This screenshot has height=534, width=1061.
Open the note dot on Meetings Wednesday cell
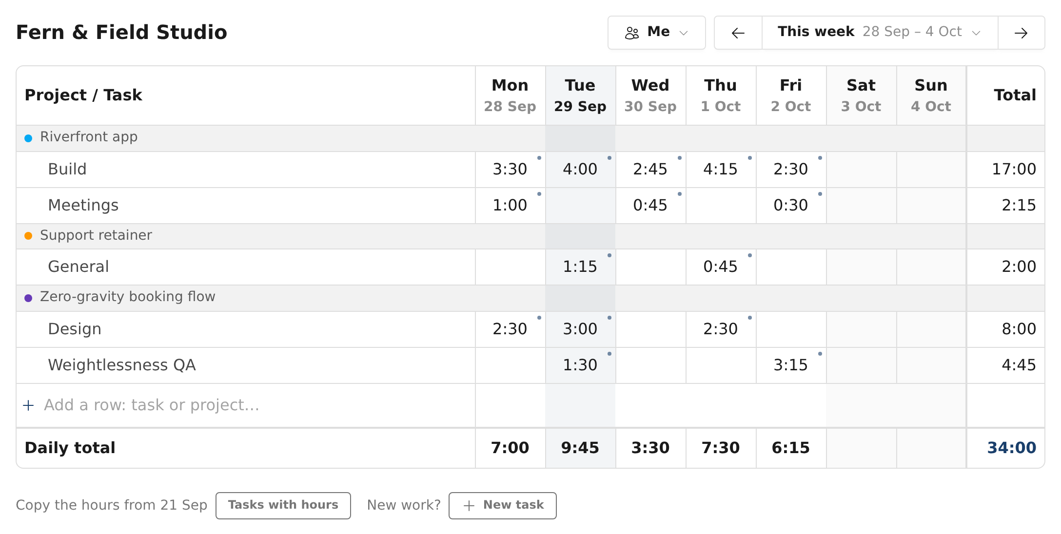(x=680, y=194)
